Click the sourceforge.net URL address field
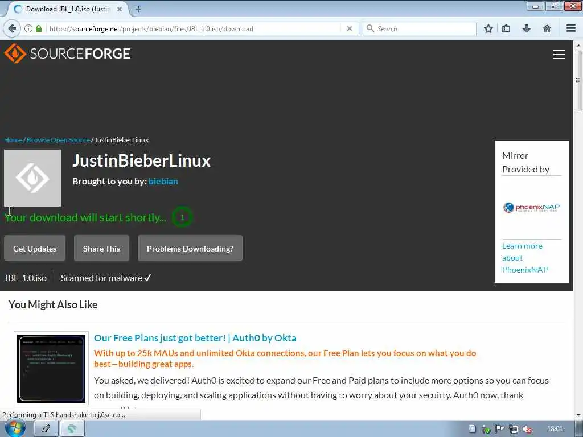Screen dimensions: 583x437 [x=194, y=28]
